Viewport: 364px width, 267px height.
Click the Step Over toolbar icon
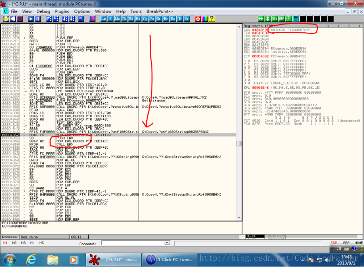point(56,19)
